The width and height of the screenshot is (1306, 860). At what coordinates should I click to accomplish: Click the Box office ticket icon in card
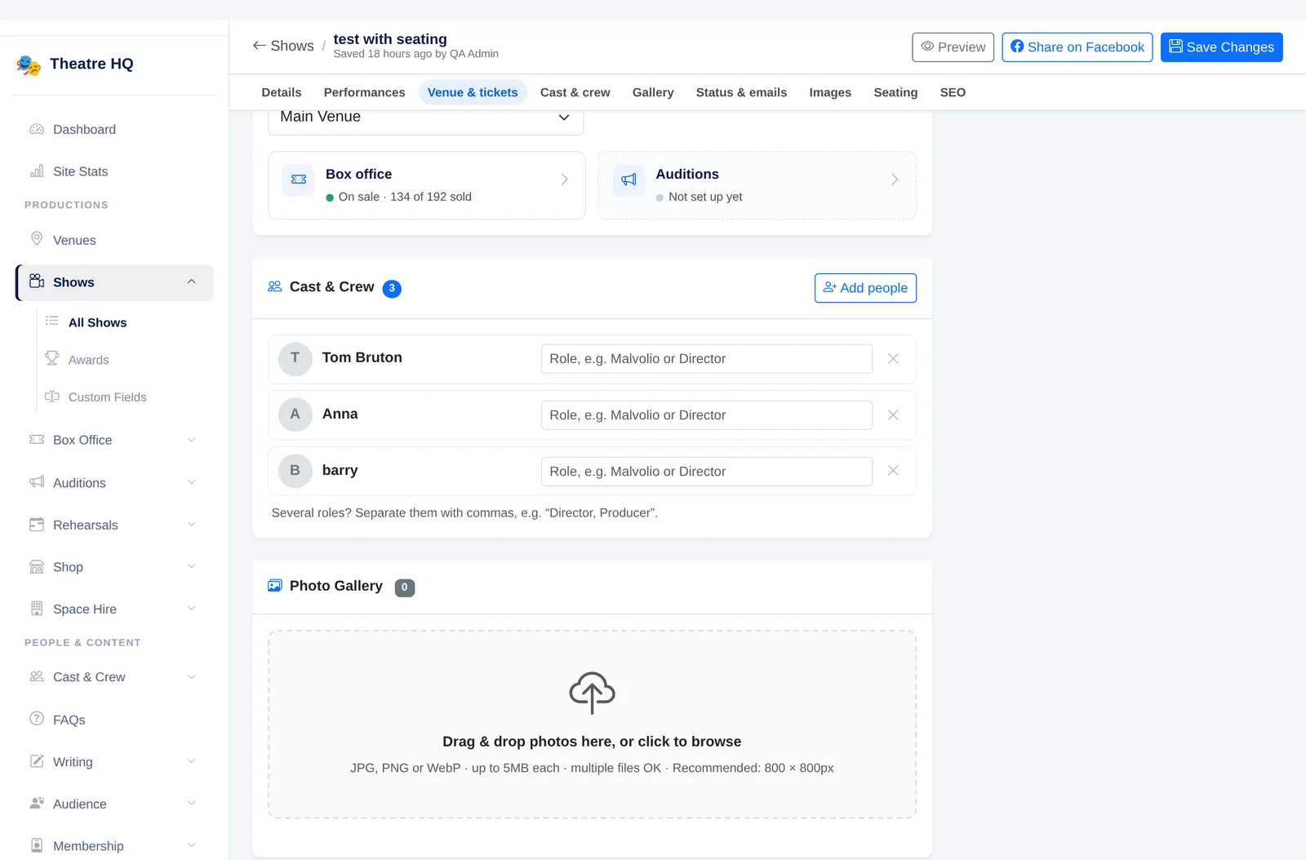click(x=299, y=180)
